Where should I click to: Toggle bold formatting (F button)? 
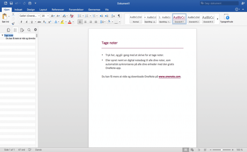[x=21, y=22]
